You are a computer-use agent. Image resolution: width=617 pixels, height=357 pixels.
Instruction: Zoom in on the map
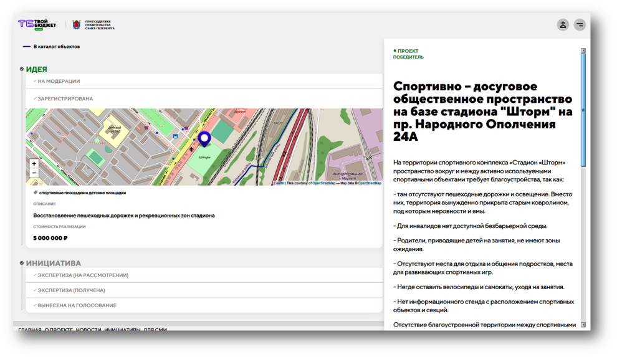coord(34,164)
